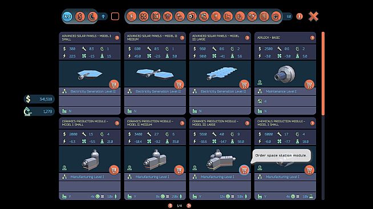Click the Ceramics Small card map pin icon
The image size is (373, 209).
click(x=64, y=168)
